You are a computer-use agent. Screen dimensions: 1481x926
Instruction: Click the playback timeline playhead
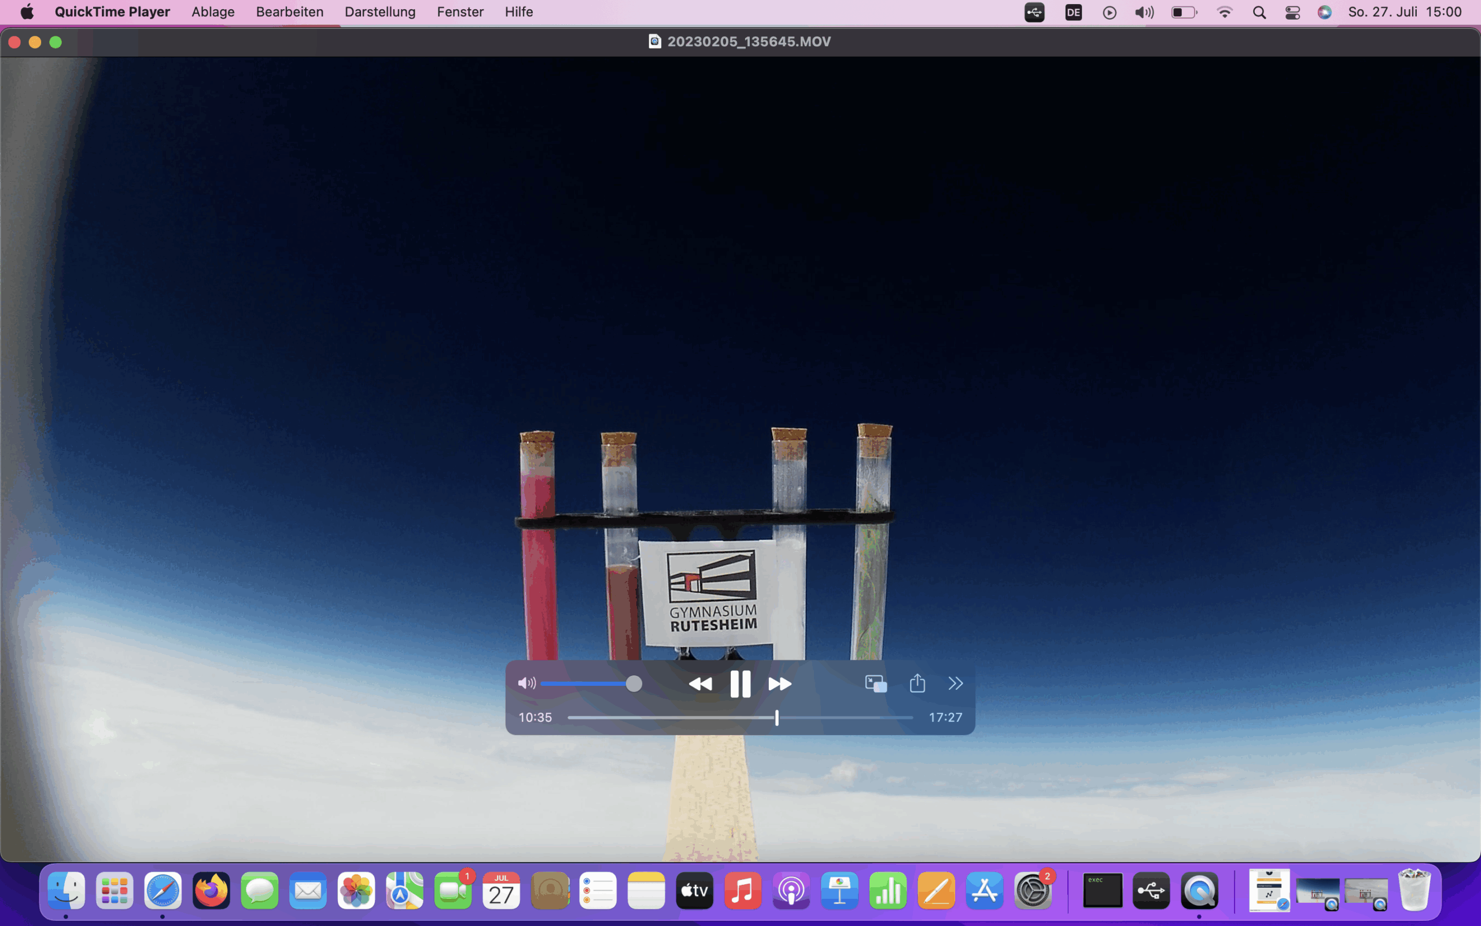pyautogui.click(x=776, y=717)
